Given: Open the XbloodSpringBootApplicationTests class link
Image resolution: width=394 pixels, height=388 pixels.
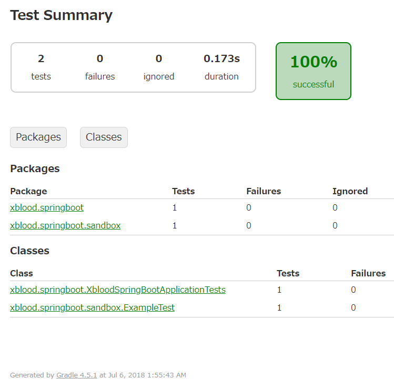Looking at the screenshot, I should coord(118,290).
